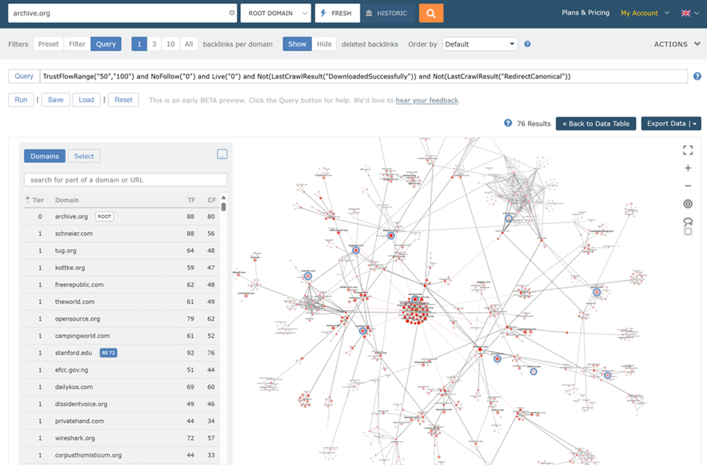This screenshot has height=465, width=707.
Task: Load a saved query
Action: click(x=86, y=100)
